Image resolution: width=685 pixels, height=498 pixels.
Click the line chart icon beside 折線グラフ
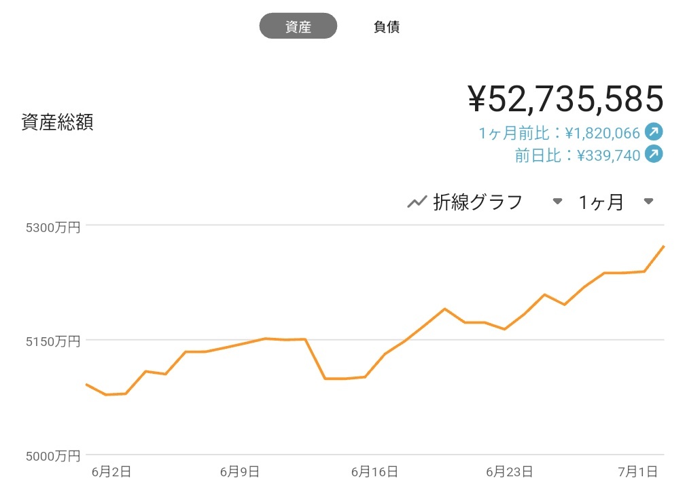click(x=417, y=202)
